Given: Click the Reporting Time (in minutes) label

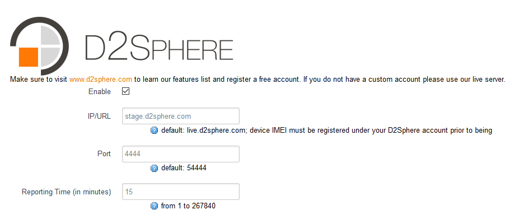Looking at the screenshot, I should (x=66, y=192).
